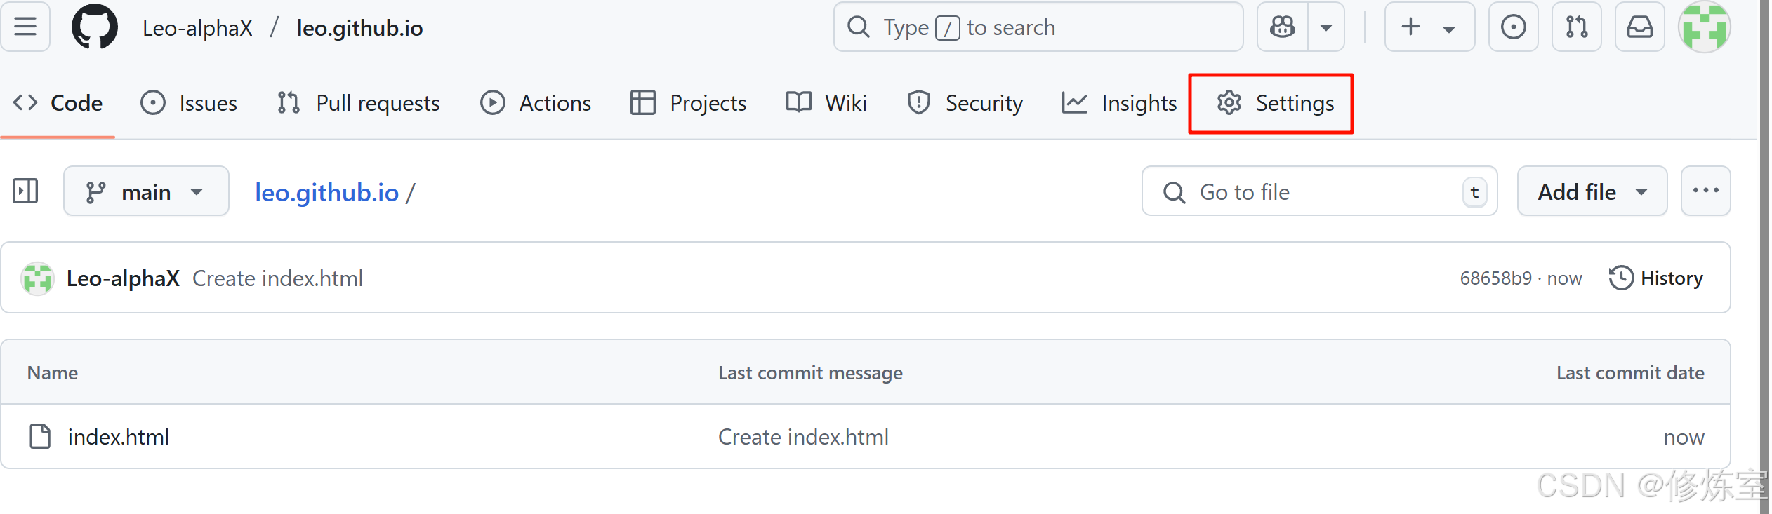Open the Insights tab
This screenshot has width=1772, height=514.
(x=1120, y=103)
